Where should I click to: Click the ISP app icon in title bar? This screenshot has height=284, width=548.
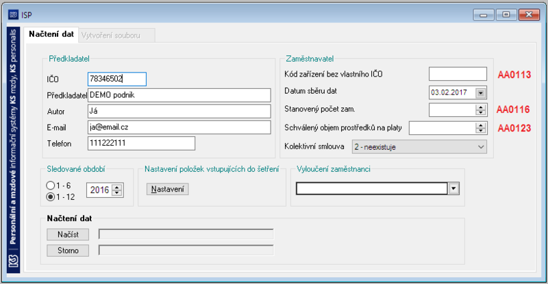(x=13, y=15)
